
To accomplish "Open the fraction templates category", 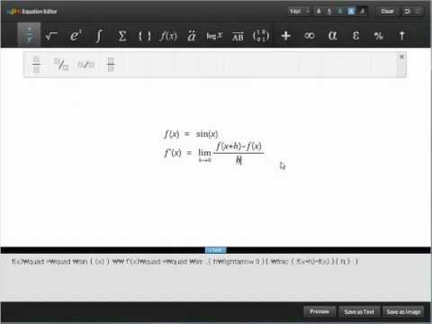I will pos(29,35).
